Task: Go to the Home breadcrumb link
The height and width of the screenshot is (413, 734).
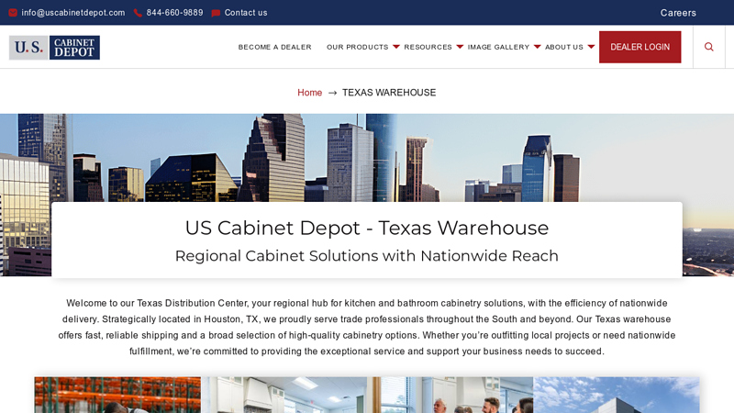Action: 309,93
